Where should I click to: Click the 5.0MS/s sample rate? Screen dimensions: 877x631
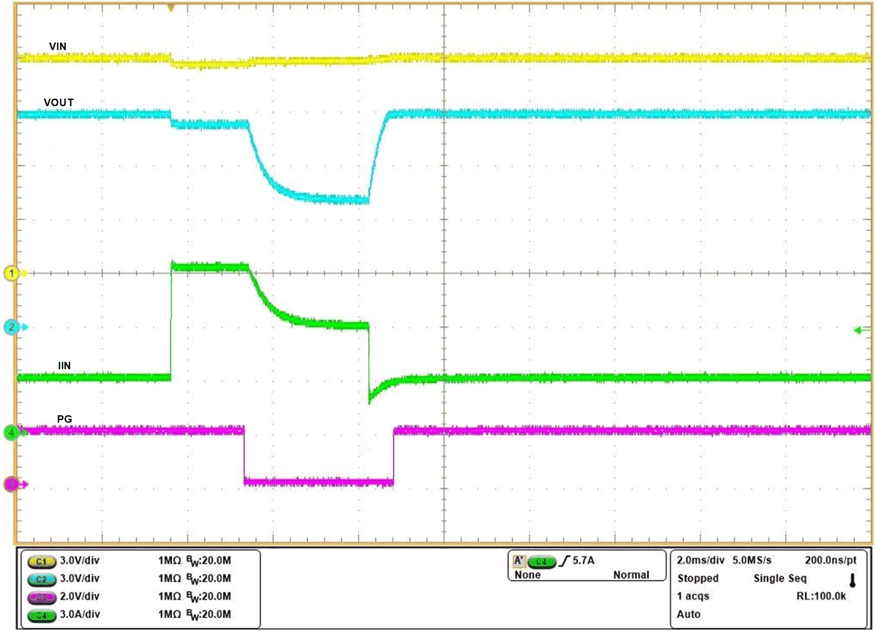pos(752,560)
